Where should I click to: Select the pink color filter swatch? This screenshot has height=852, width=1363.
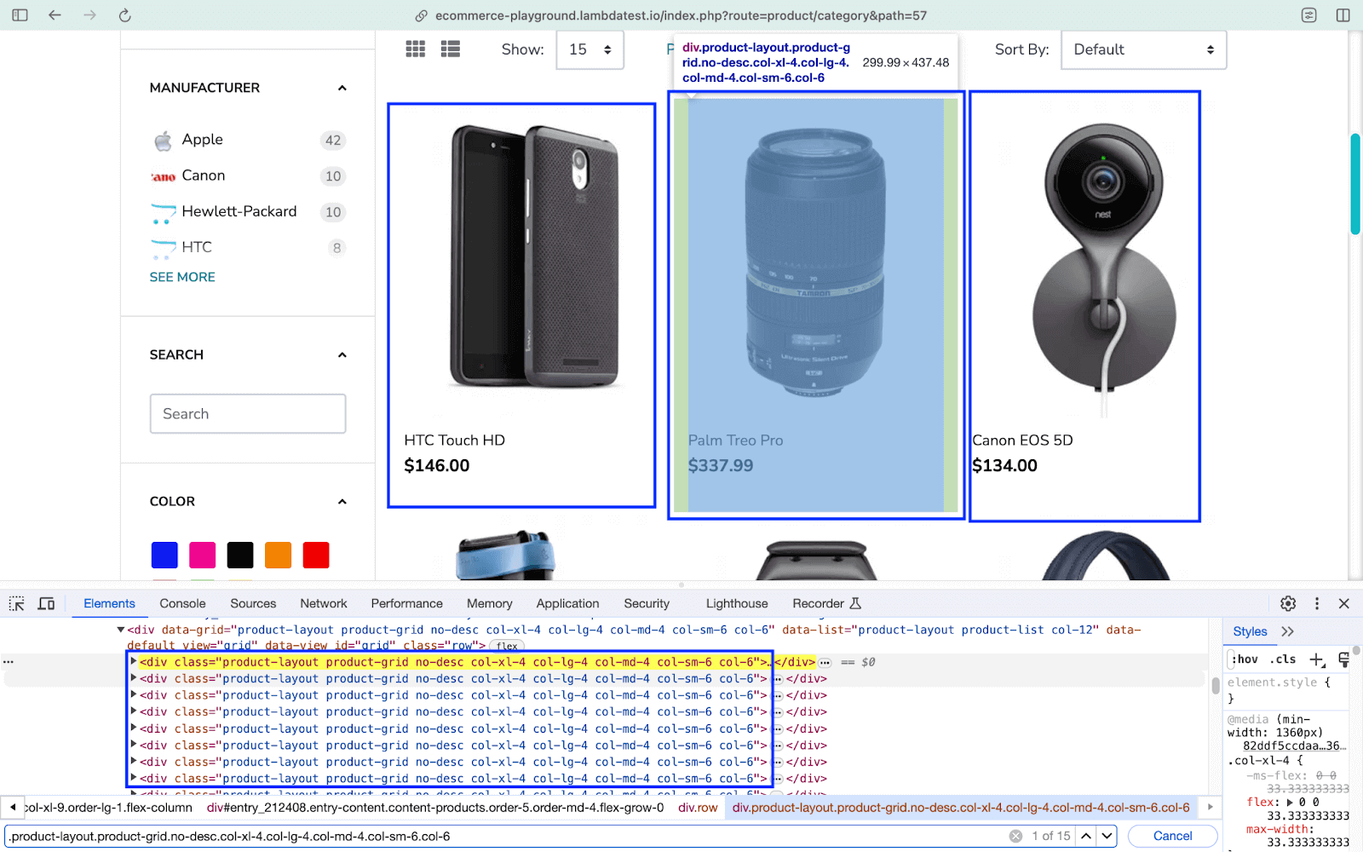point(202,555)
